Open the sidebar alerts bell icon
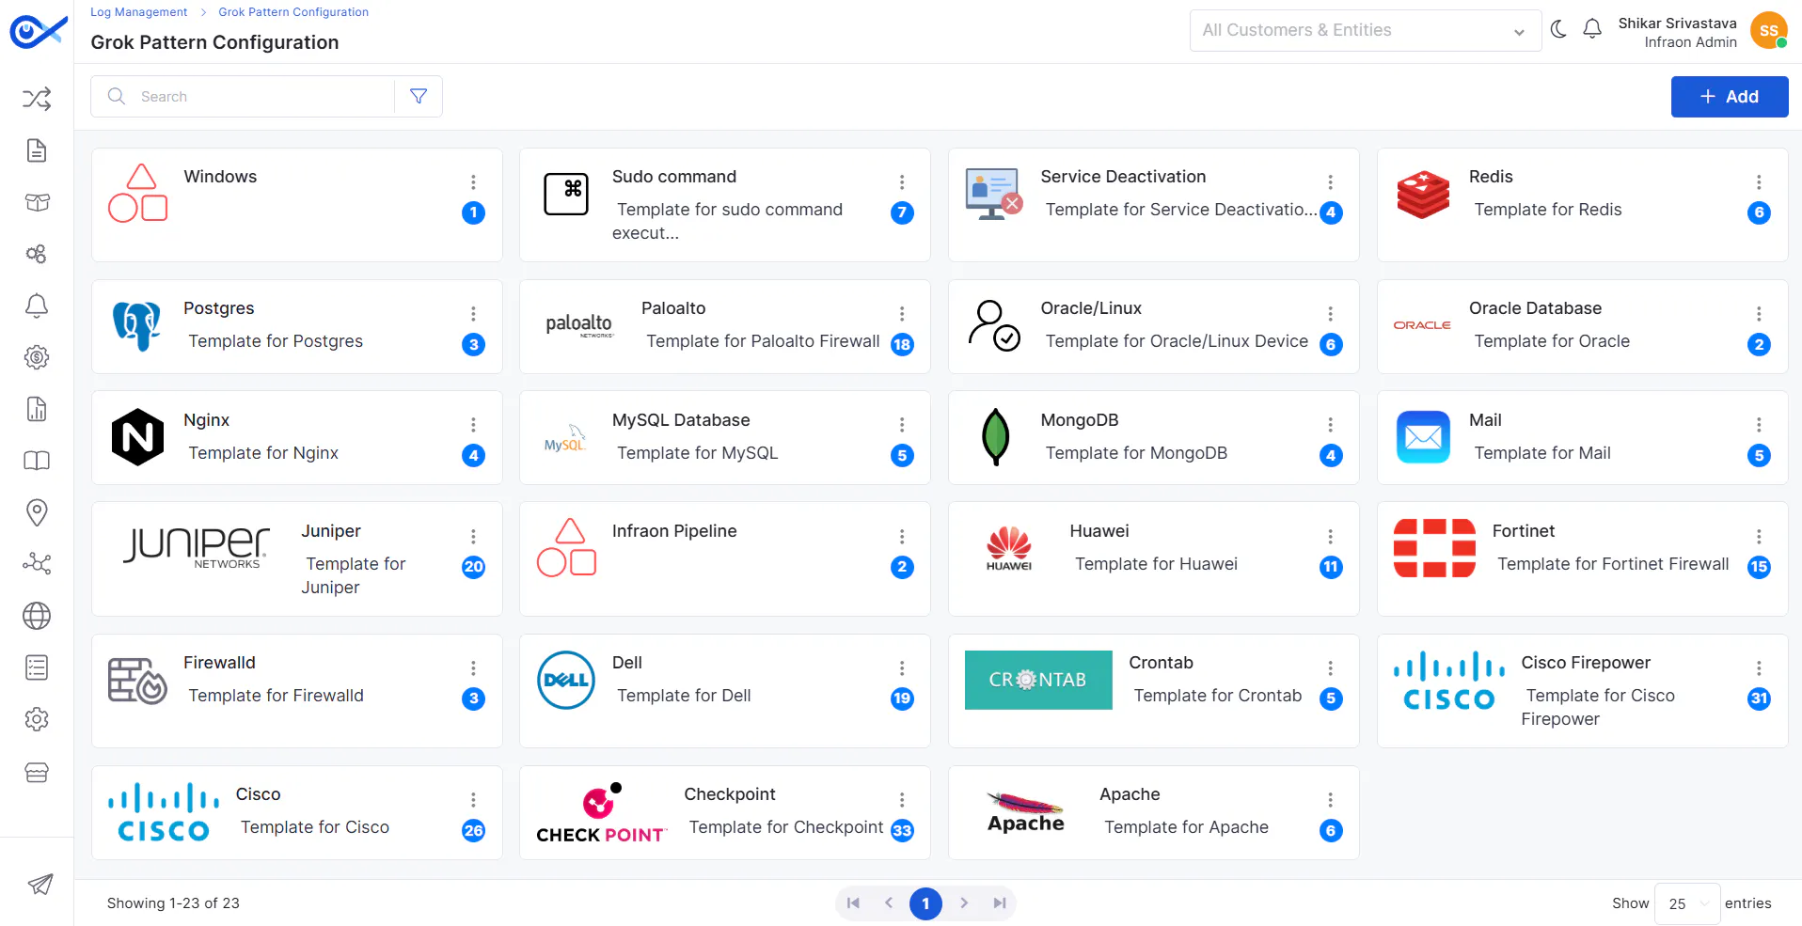The height and width of the screenshot is (926, 1802). pos(37,306)
